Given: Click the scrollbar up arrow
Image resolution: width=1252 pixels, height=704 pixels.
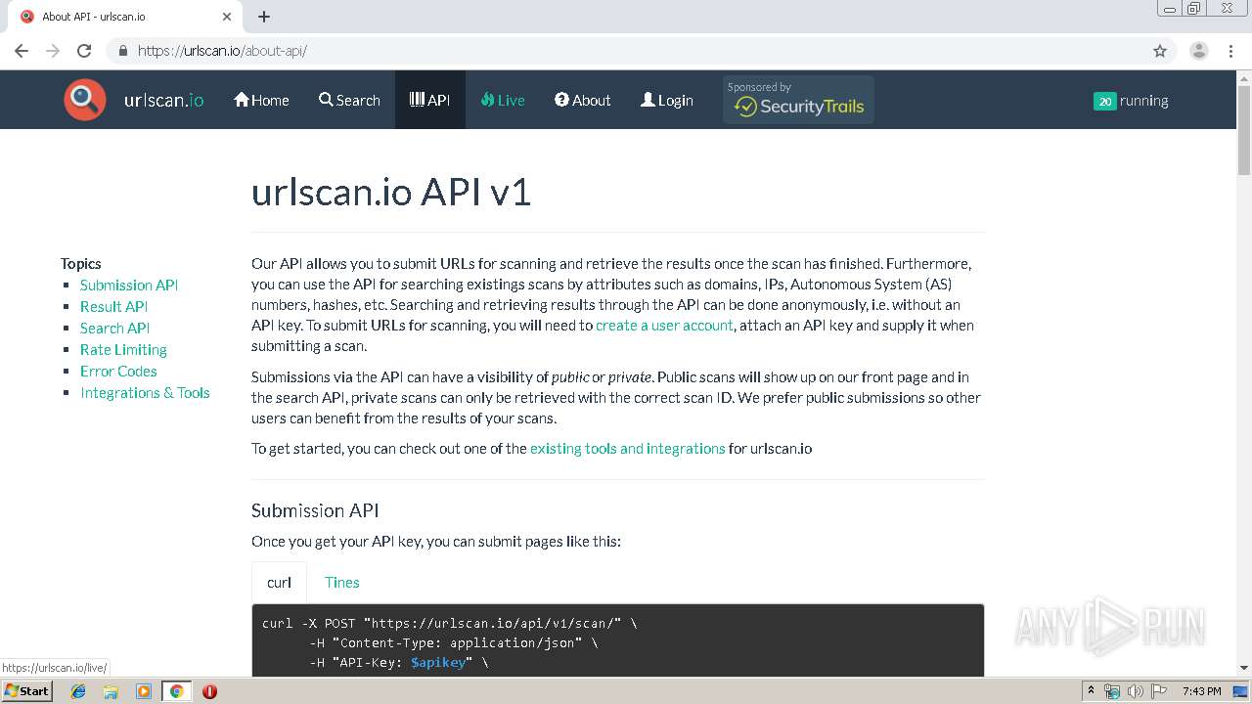Looking at the screenshot, I should [x=1244, y=77].
